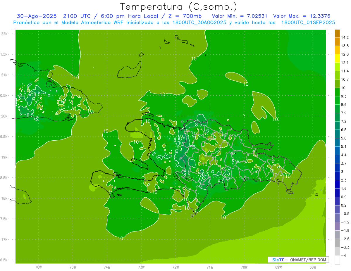
Task: Select the date text "30-Ago-2025"
Action: [x=37, y=16]
